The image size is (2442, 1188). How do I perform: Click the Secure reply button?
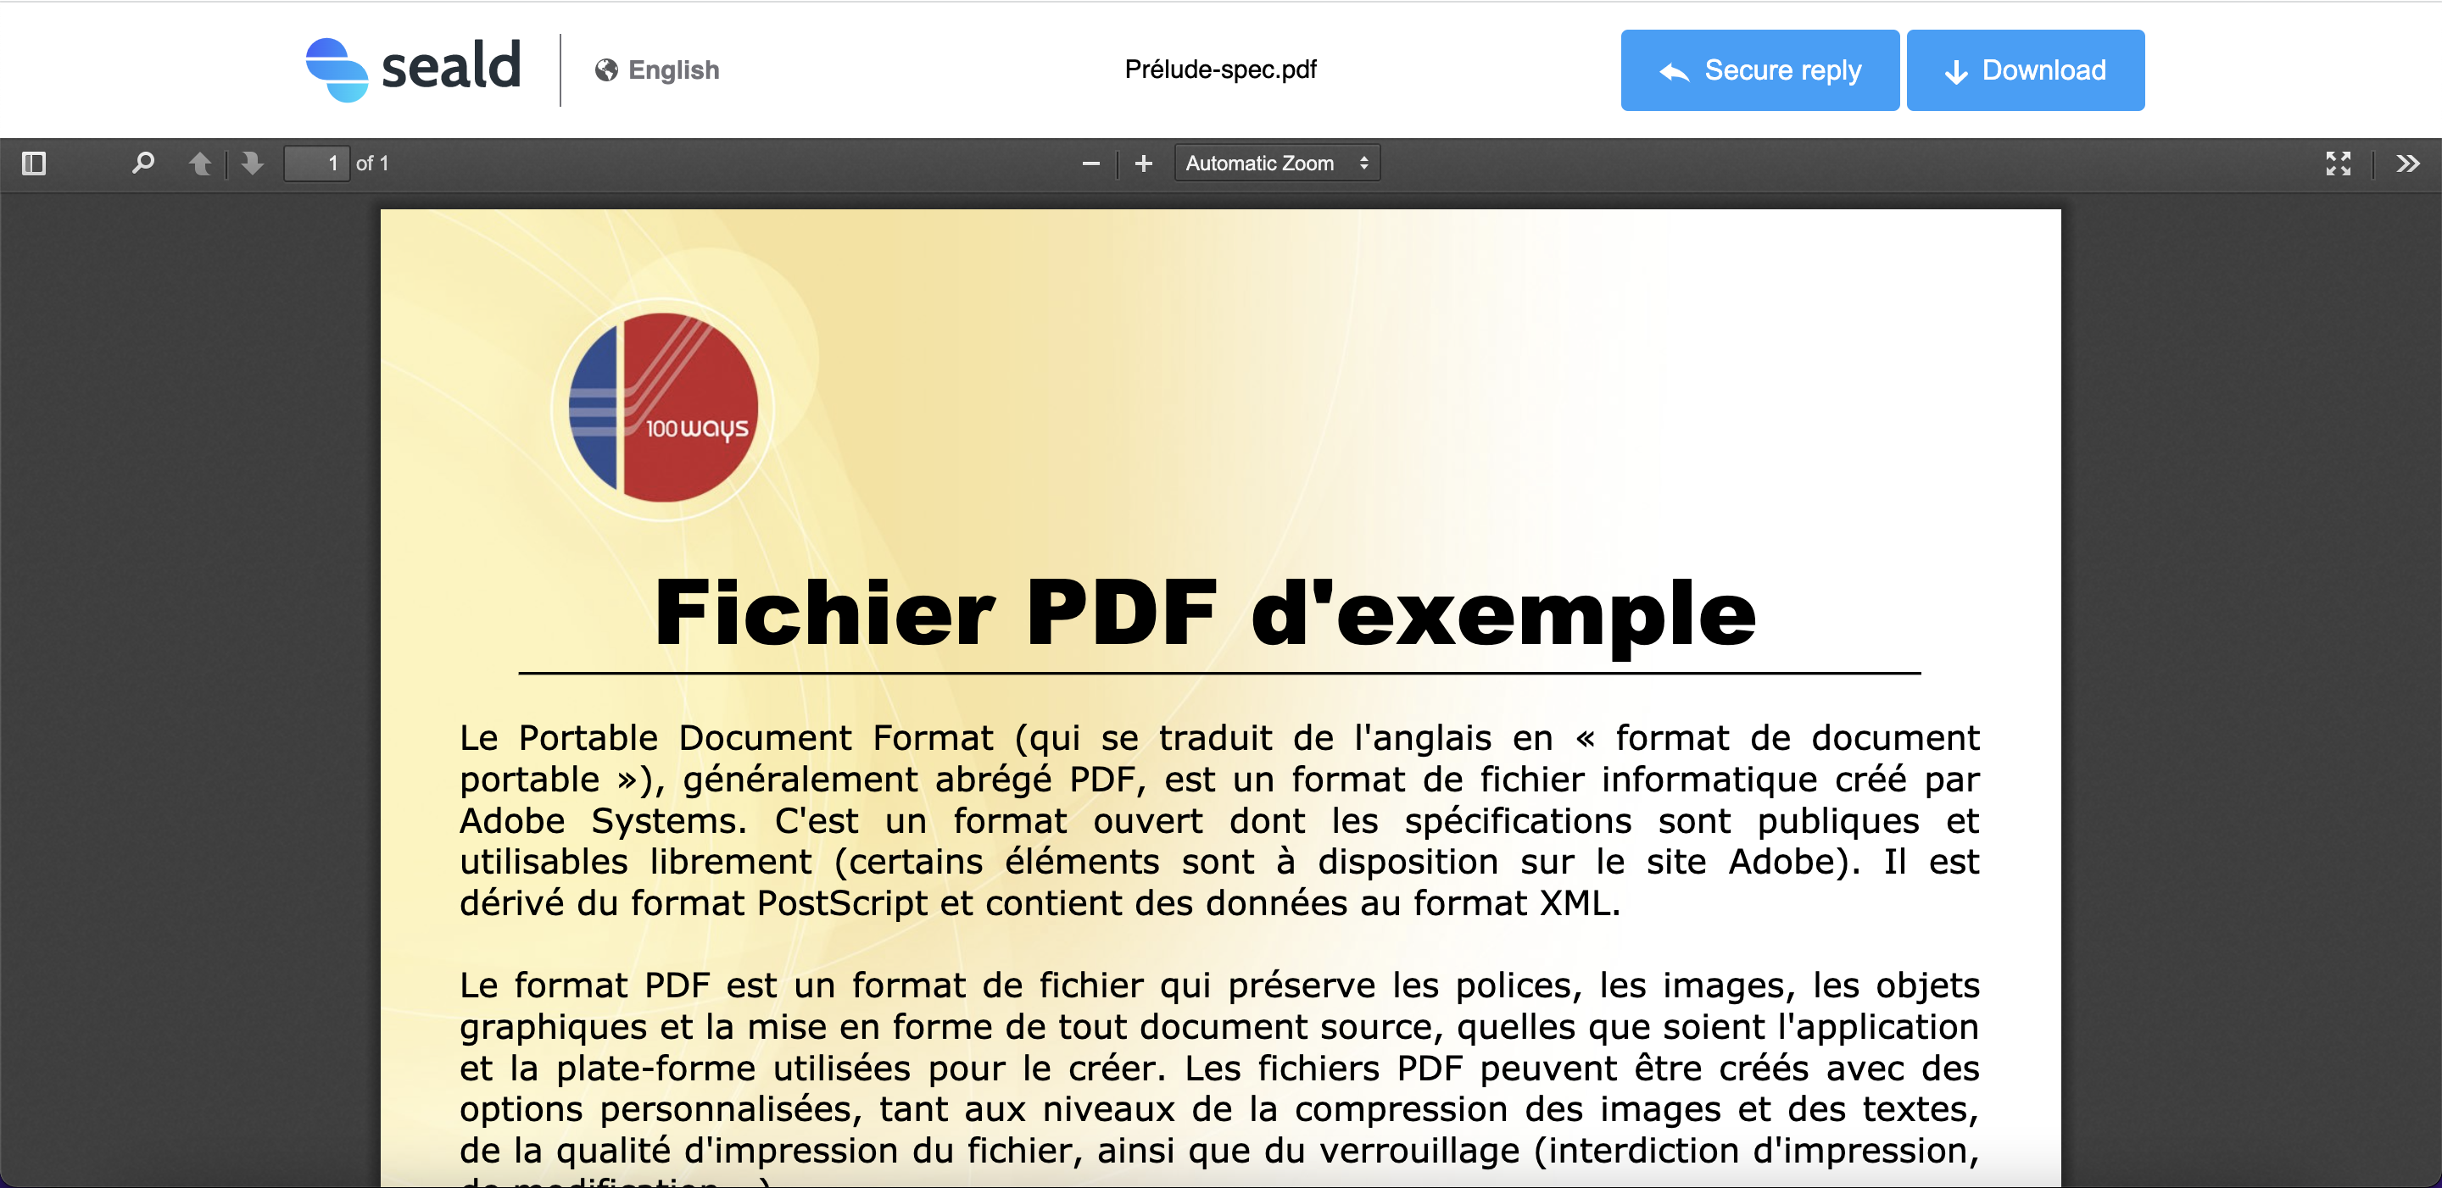pyautogui.click(x=1757, y=70)
